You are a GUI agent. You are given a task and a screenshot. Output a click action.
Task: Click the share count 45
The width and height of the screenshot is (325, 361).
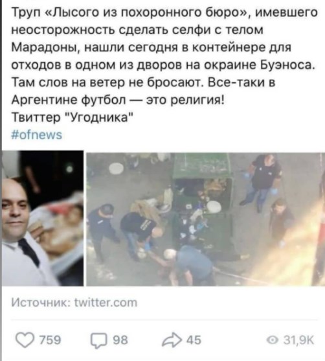194,340
